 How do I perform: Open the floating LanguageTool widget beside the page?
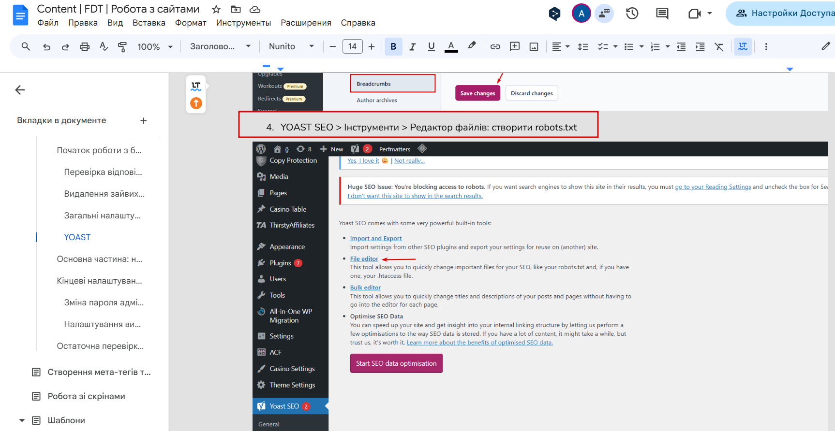196,86
